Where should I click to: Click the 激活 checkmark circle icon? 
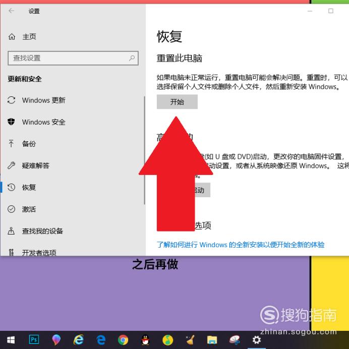12,209
